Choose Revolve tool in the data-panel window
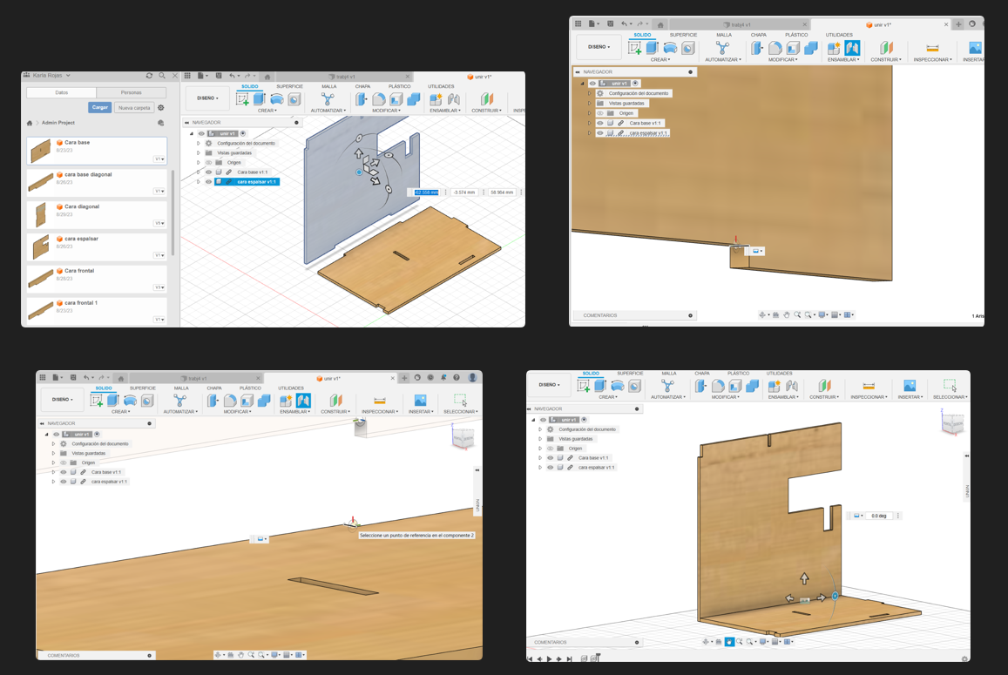Viewport: 1008px width, 675px height. click(x=277, y=99)
